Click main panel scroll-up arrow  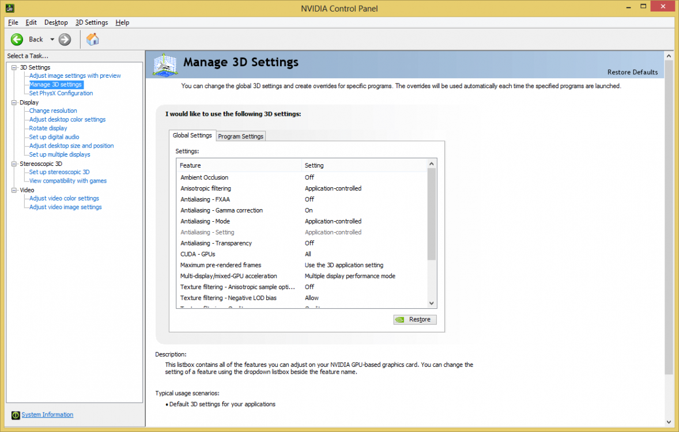click(669, 56)
